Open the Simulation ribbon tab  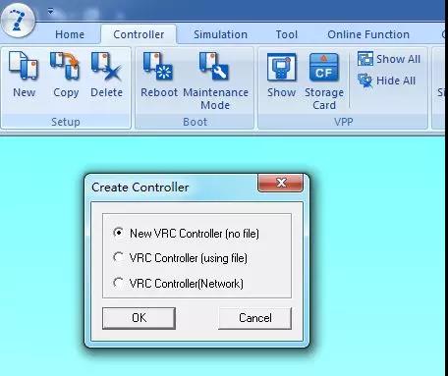220,34
